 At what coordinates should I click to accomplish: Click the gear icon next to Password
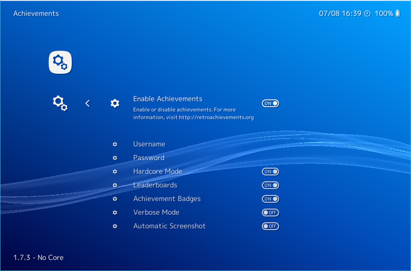(114, 158)
